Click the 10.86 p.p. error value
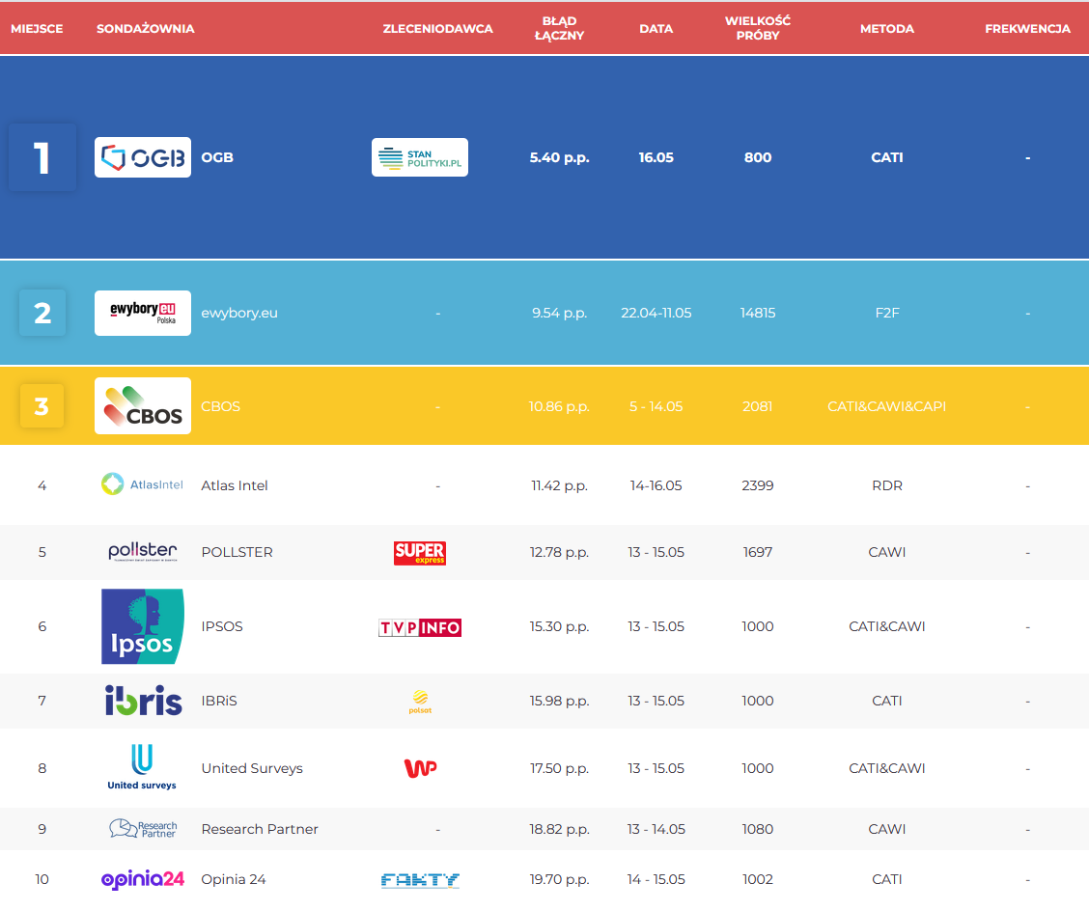This screenshot has height=911, width=1089. click(559, 406)
